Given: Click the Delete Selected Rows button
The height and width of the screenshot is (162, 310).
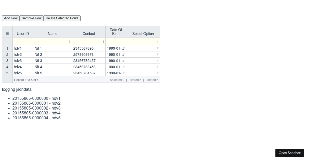Looking at the screenshot, I should tap(62, 18).
